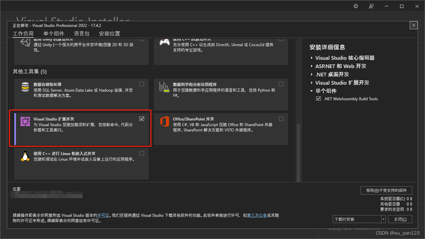Uncheck .NET WebAssembly Build Tools

(318, 98)
